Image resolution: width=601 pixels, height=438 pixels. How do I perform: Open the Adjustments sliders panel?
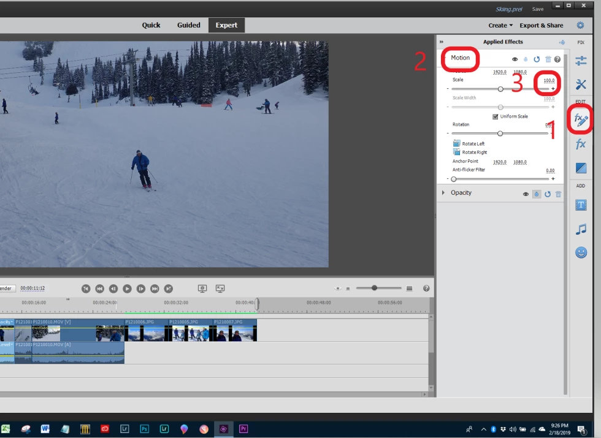pos(581,61)
